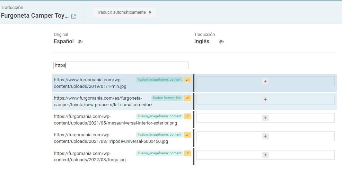Select the kit-cama-comedor original URL text

click(x=98, y=101)
